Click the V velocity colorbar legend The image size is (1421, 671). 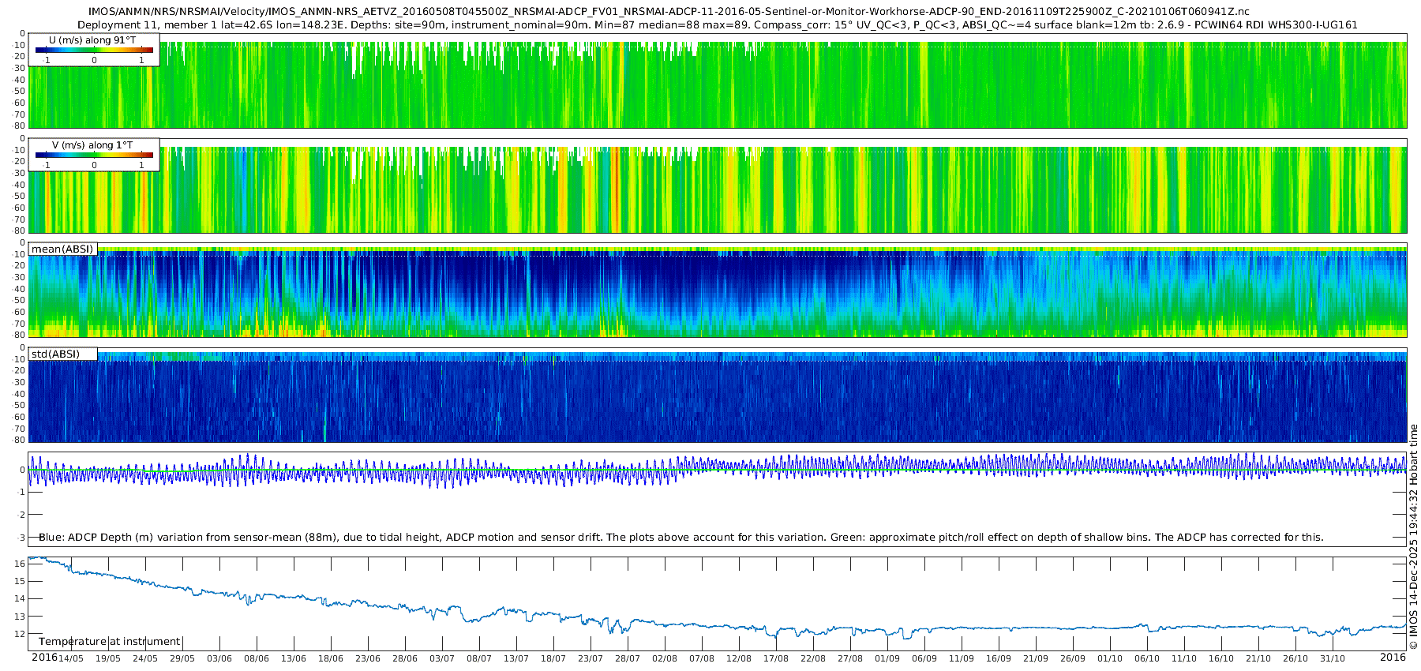click(94, 155)
